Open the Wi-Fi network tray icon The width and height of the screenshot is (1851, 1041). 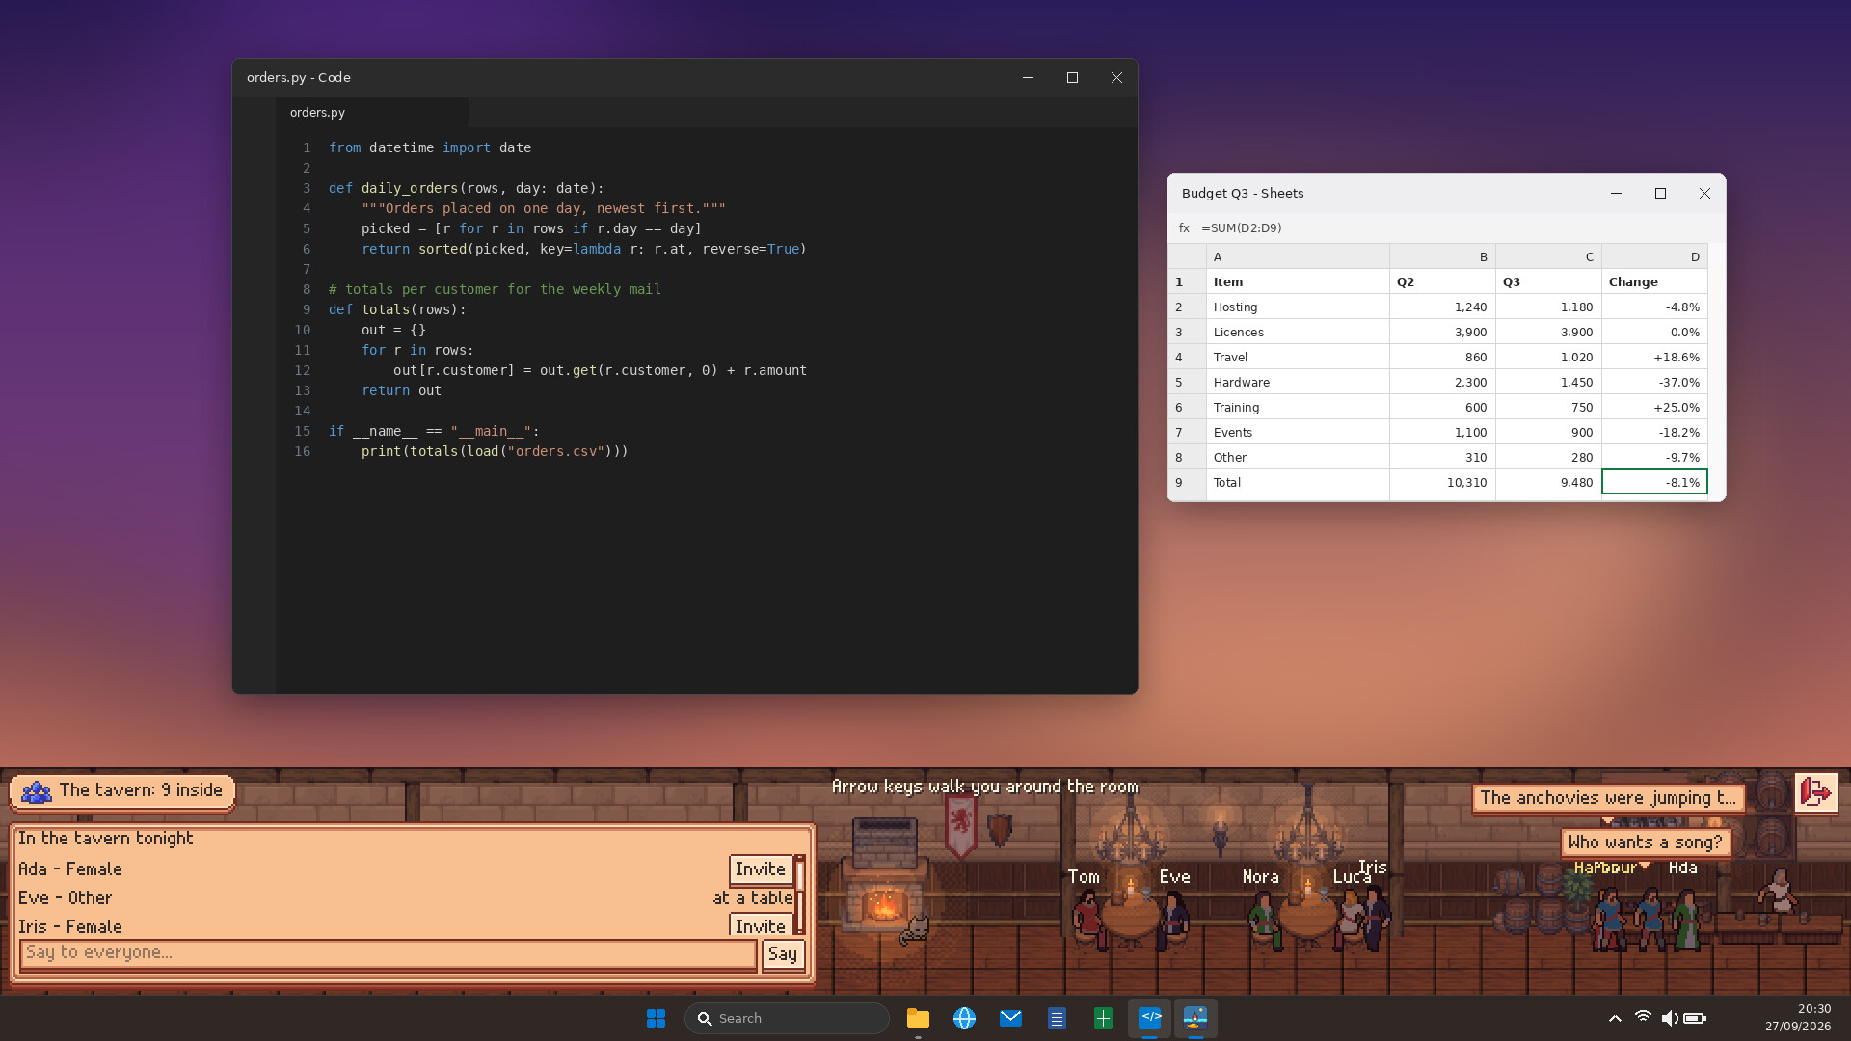[x=1643, y=1018]
